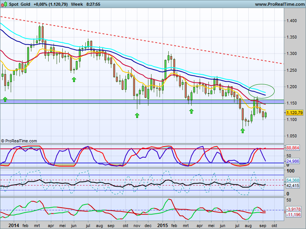Click the 1.350 price axis label
Screen dimensions: 306x229
click(x=291, y=37)
